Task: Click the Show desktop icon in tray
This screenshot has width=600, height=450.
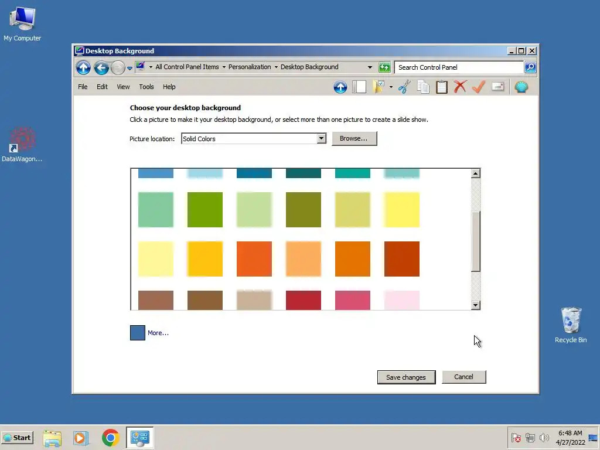Action: (x=593, y=438)
